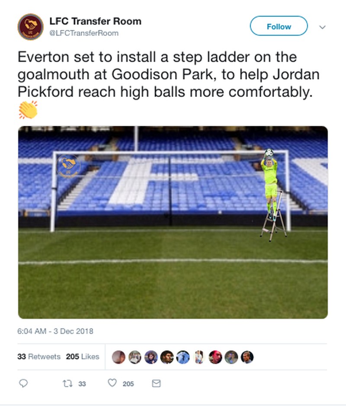This screenshot has height=406, width=346.
Task: Open the LFC Transfer Room profile avatar
Action: (30, 27)
